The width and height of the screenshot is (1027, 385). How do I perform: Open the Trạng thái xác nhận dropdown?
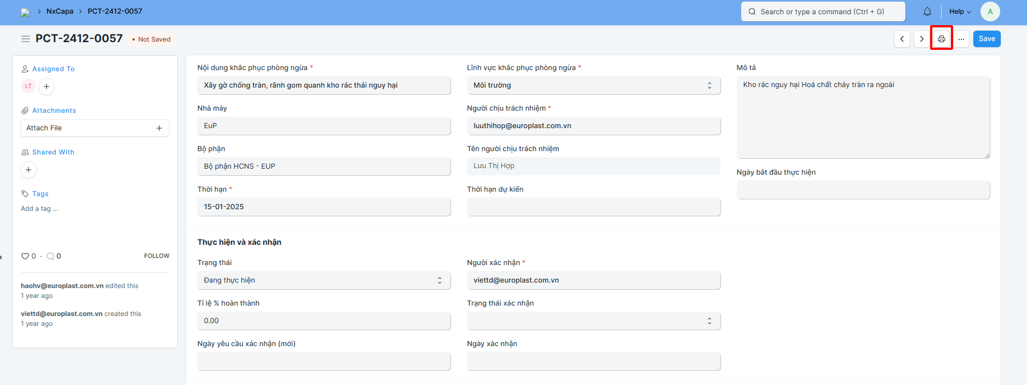593,321
